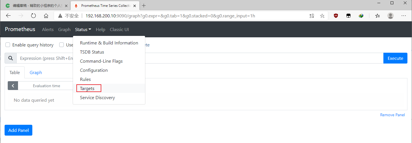This screenshot has height=143, width=412.
Task: Open the favorites list icon
Action: tap(378, 16)
